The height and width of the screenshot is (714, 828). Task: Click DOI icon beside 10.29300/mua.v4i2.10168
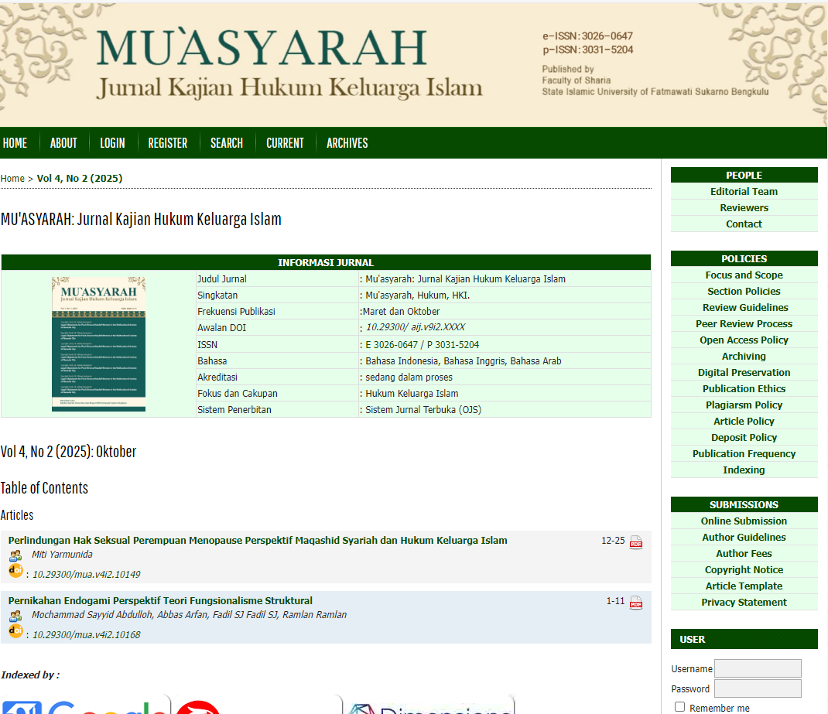15,632
